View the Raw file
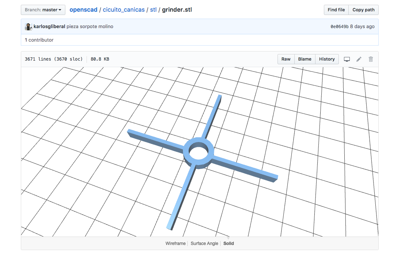The width and height of the screenshot is (394, 253). pos(286,59)
